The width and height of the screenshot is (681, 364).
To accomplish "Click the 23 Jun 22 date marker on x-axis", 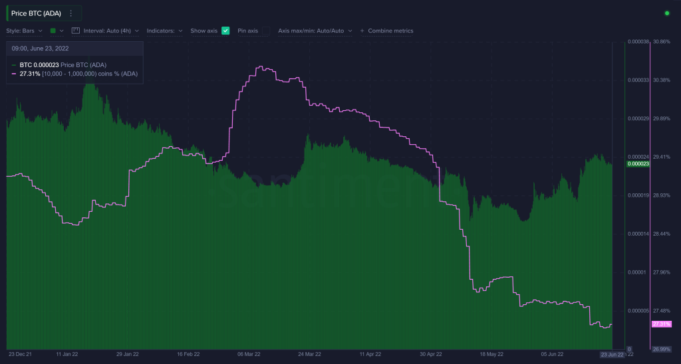I will (611, 355).
